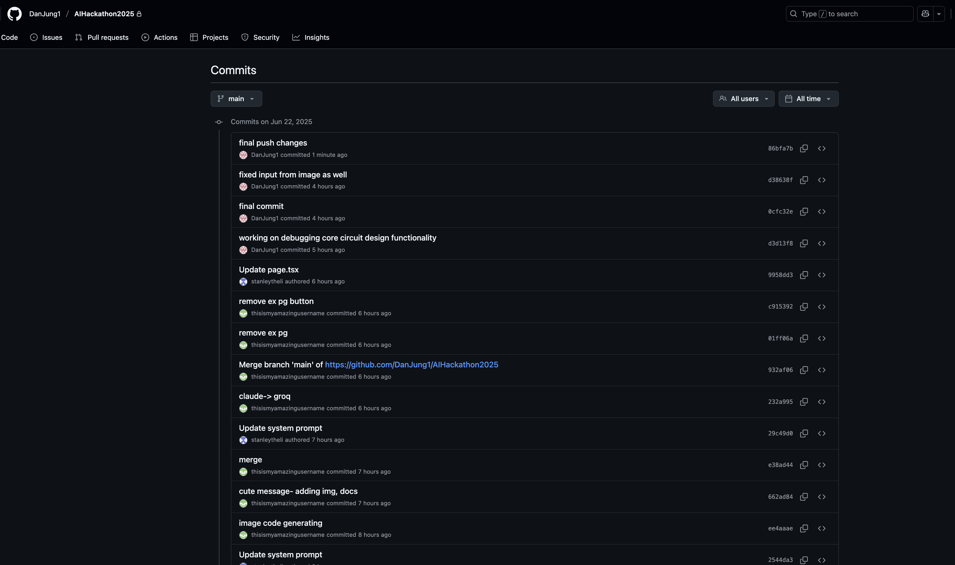
Task: Copy full SHA for commit 9958dd3
Action: (804, 275)
